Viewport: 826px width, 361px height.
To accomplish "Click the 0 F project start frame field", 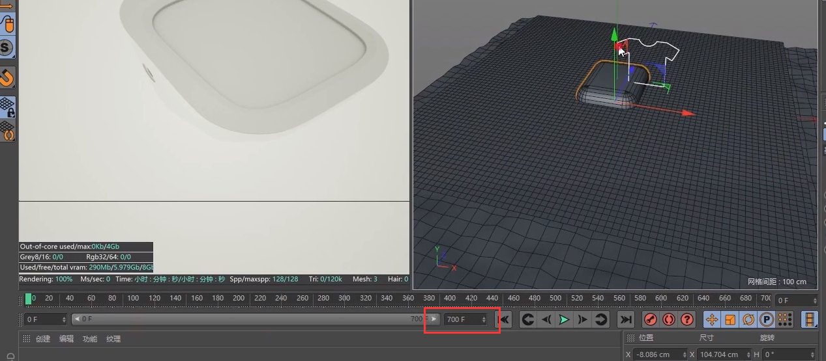I will (x=46, y=319).
